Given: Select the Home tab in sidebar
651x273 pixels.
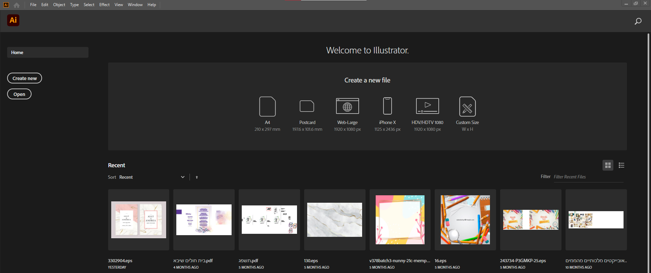Looking at the screenshot, I should (x=47, y=52).
